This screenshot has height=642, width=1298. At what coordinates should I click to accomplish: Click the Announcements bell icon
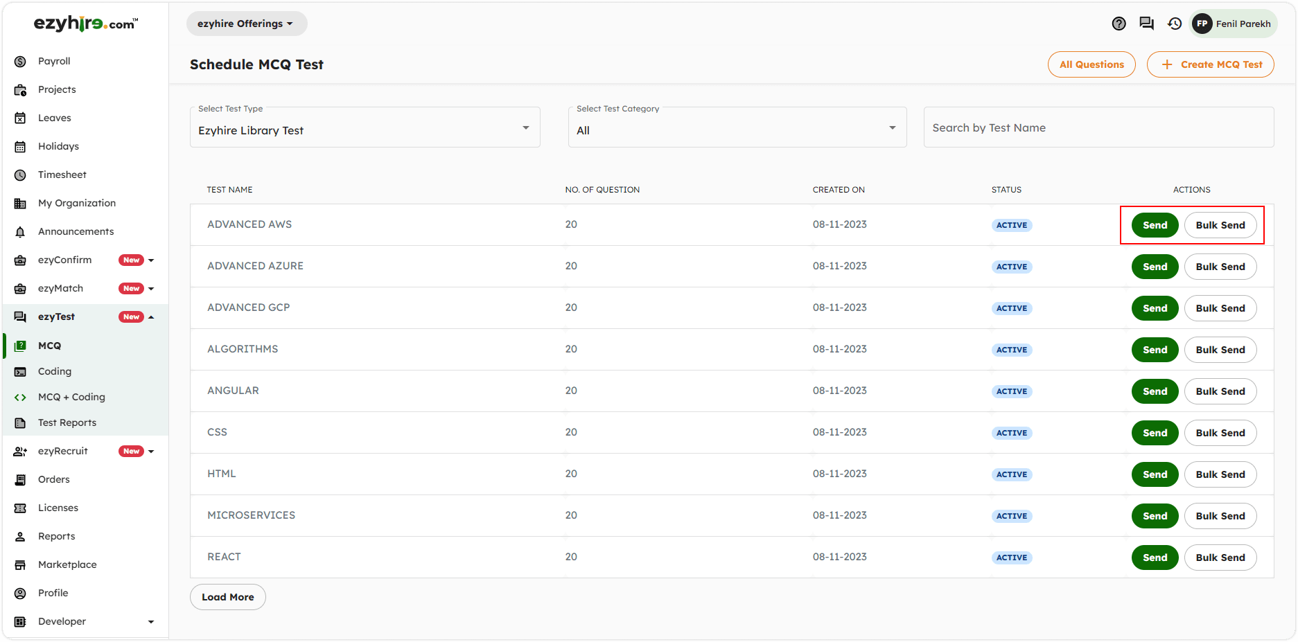[x=20, y=232]
